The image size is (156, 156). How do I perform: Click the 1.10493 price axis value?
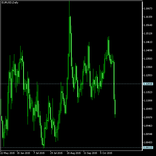click(148, 109)
